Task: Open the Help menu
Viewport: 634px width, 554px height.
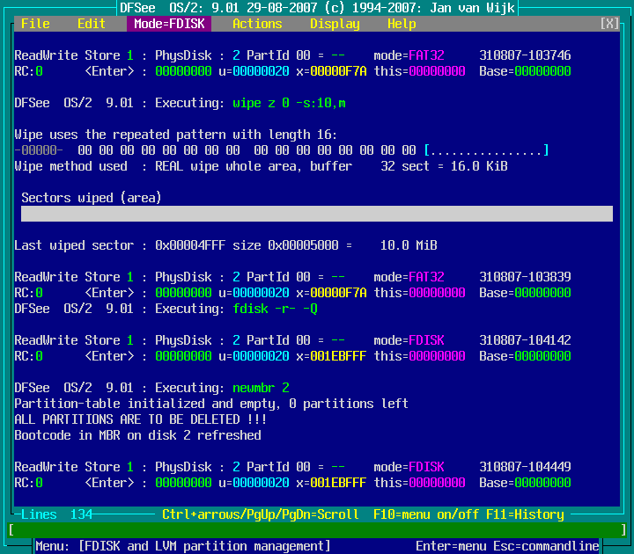Action: click(402, 24)
